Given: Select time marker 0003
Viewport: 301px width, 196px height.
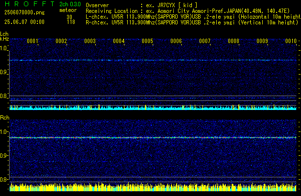Looking at the screenshot, I should pyautogui.click(x=90, y=41).
